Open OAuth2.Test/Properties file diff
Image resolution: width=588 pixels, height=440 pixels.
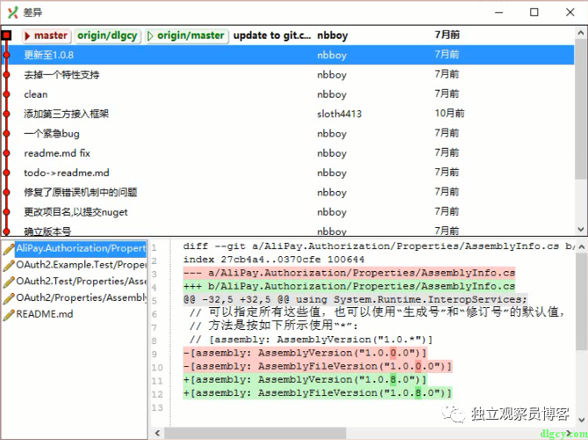(x=81, y=282)
